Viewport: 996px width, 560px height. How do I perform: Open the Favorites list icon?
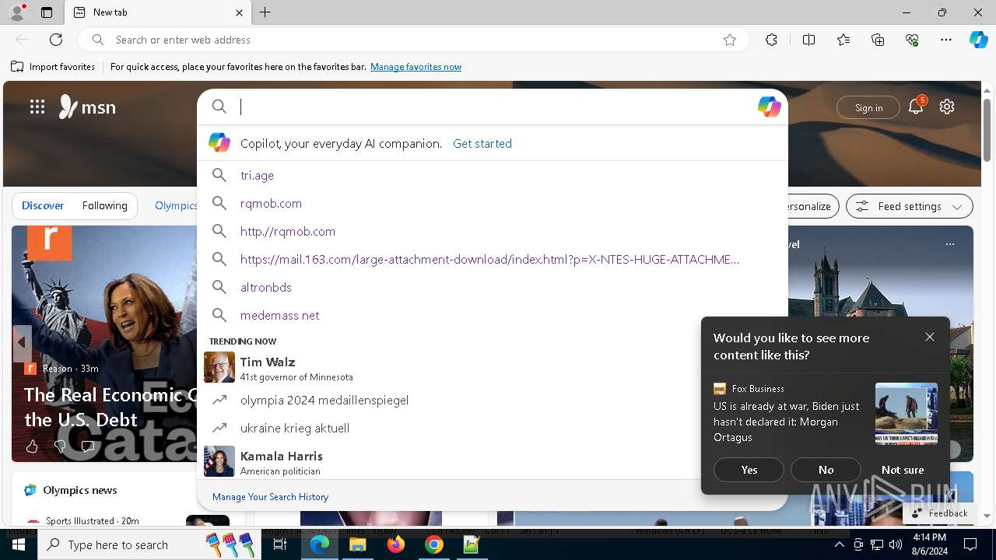[843, 40]
